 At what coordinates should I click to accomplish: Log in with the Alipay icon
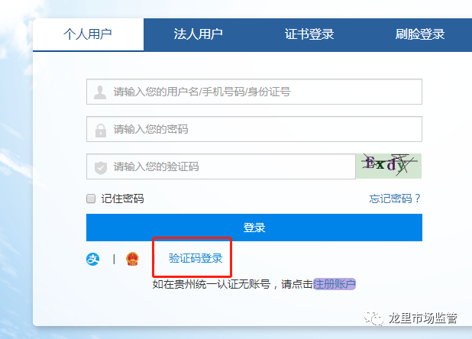click(92, 259)
